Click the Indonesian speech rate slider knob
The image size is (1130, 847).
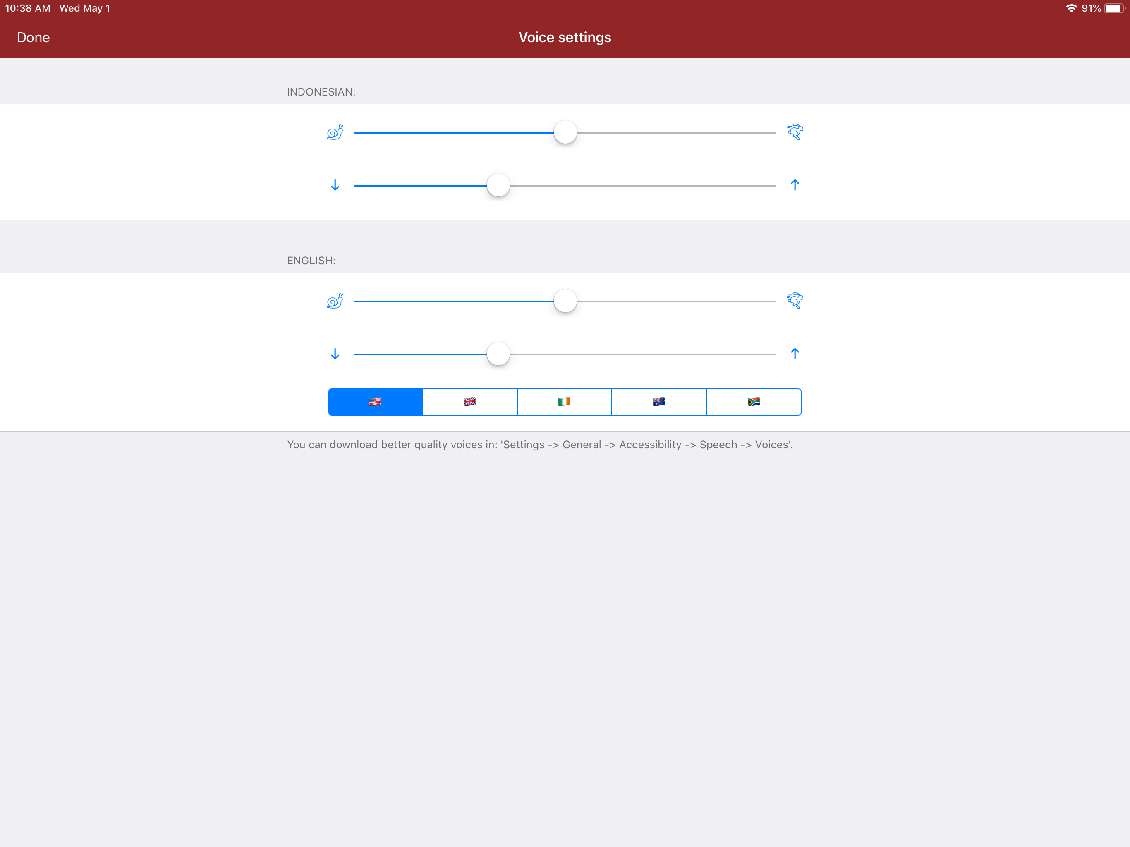point(565,132)
